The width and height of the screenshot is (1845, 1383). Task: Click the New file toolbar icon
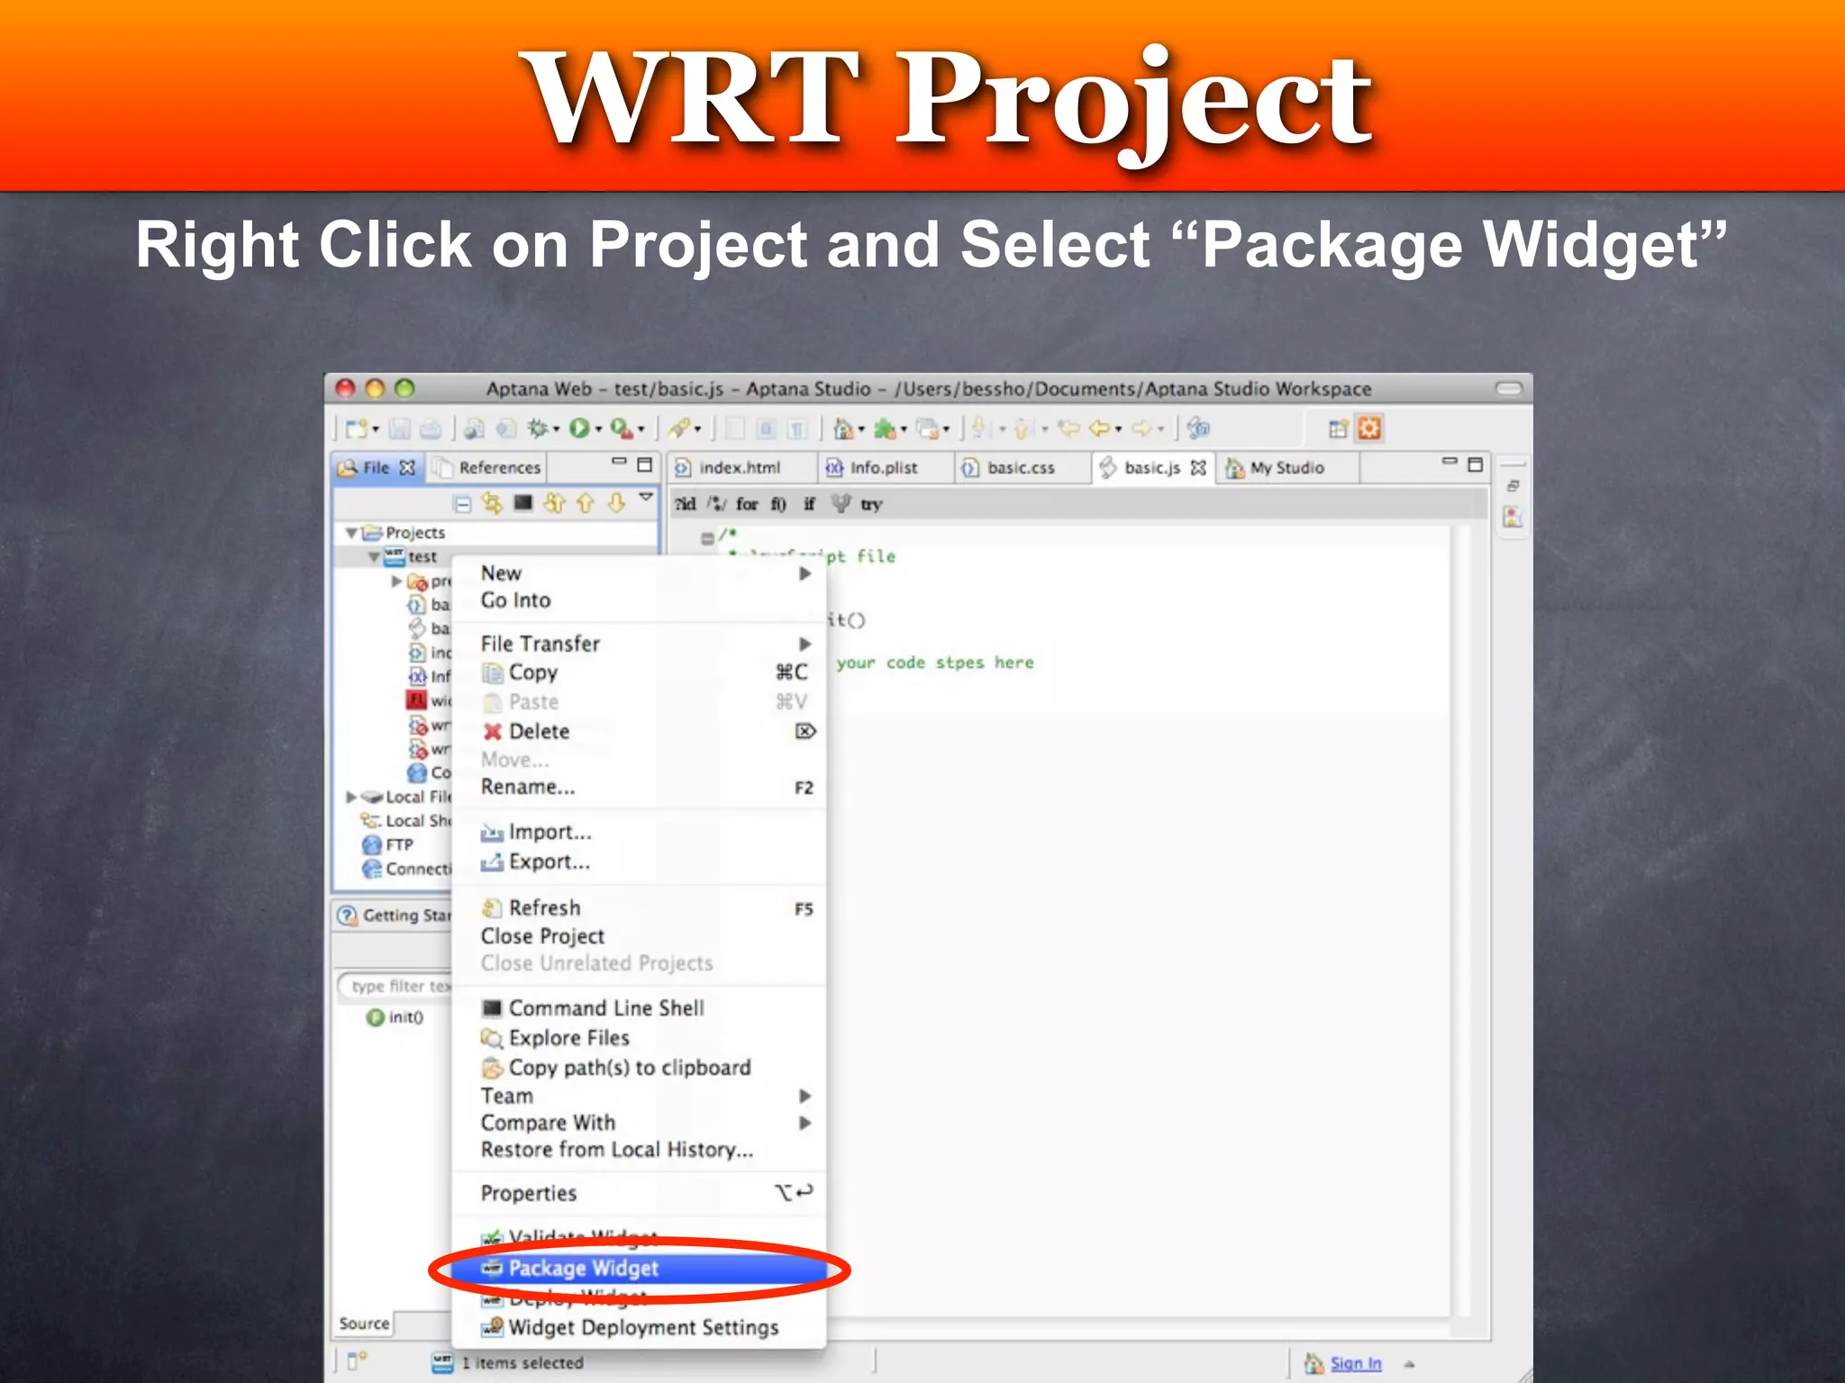pyautogui.click(x=356, y=429)
